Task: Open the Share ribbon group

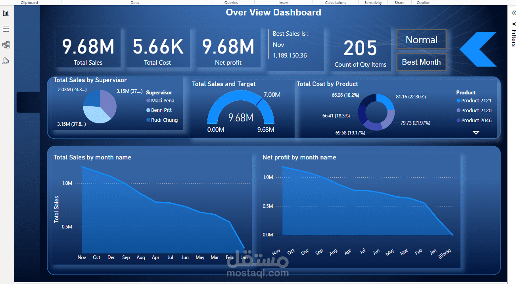Action: point(399,2)
